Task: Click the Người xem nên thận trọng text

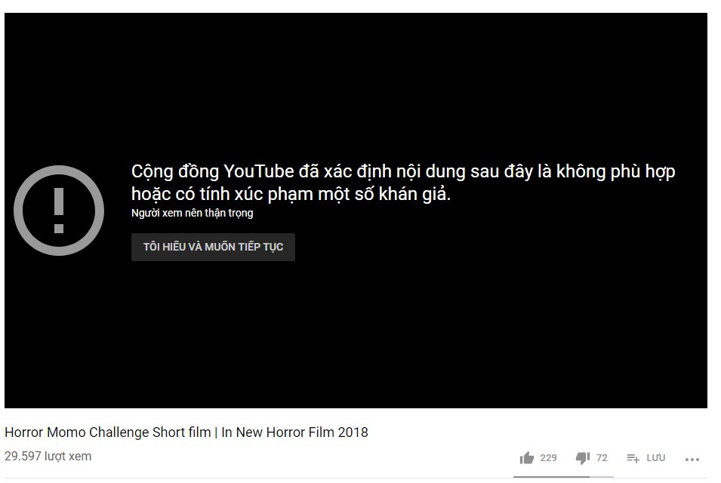Action: [x=193, y=214]
